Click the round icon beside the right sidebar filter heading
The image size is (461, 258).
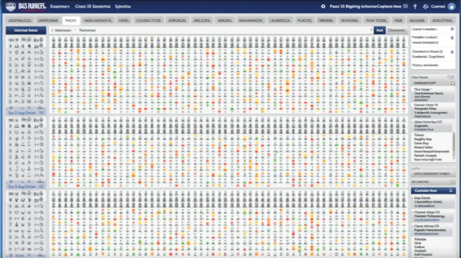[x=451, y=77]
